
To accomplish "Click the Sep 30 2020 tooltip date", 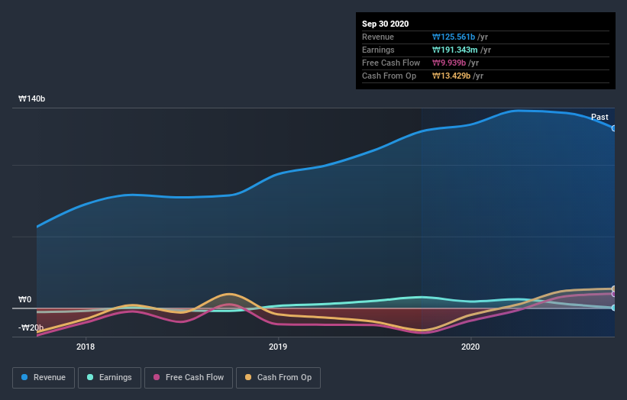I will click(x=385, y=24).
